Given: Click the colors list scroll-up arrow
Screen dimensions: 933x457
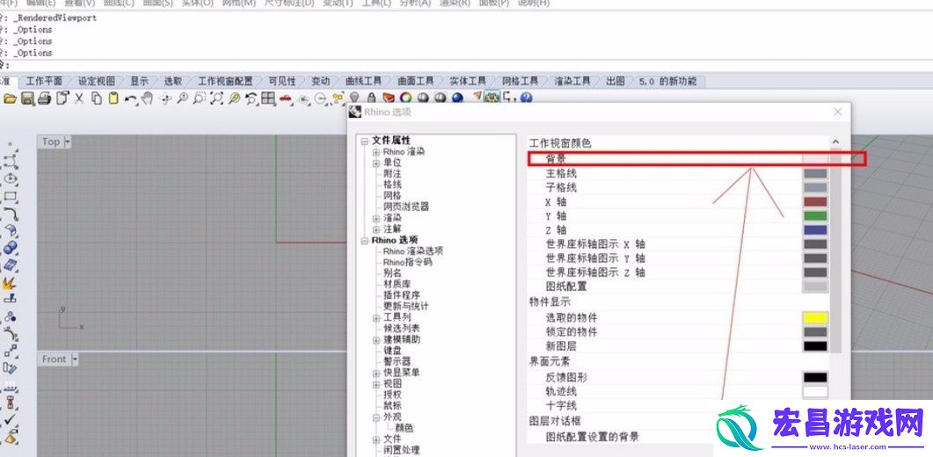Looking at the screenshot, I should tap(835, 142).
